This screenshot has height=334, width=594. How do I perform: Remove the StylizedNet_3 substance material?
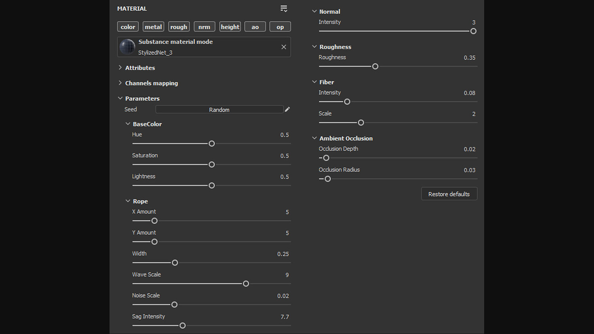284,47
